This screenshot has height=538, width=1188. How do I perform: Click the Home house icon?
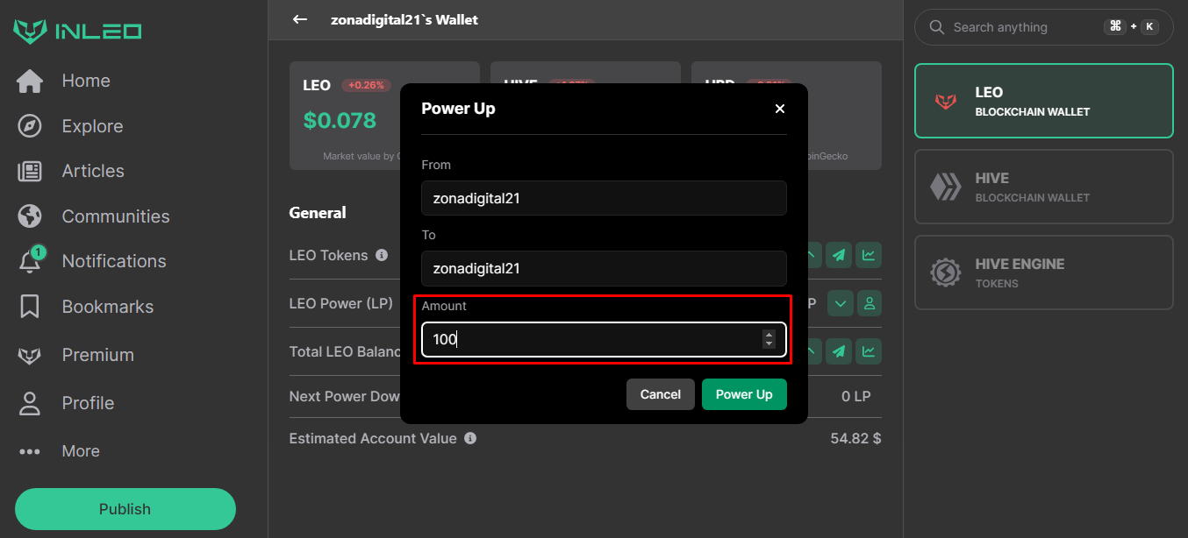[30, 81]
